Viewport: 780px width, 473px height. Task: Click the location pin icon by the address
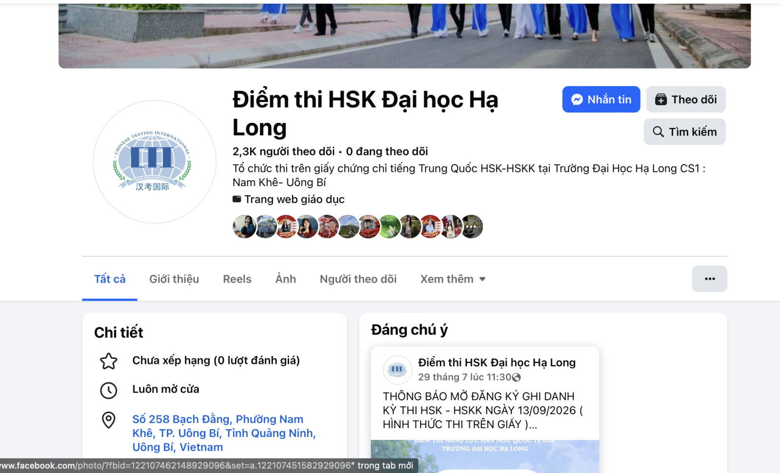coord(109,420)
